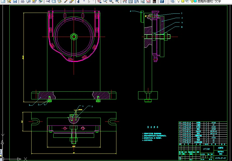Open Plot Preview icon

(x=28, y=1)
